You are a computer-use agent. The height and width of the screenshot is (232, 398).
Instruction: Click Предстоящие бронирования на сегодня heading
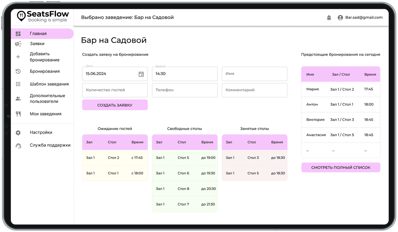point(341,55)
